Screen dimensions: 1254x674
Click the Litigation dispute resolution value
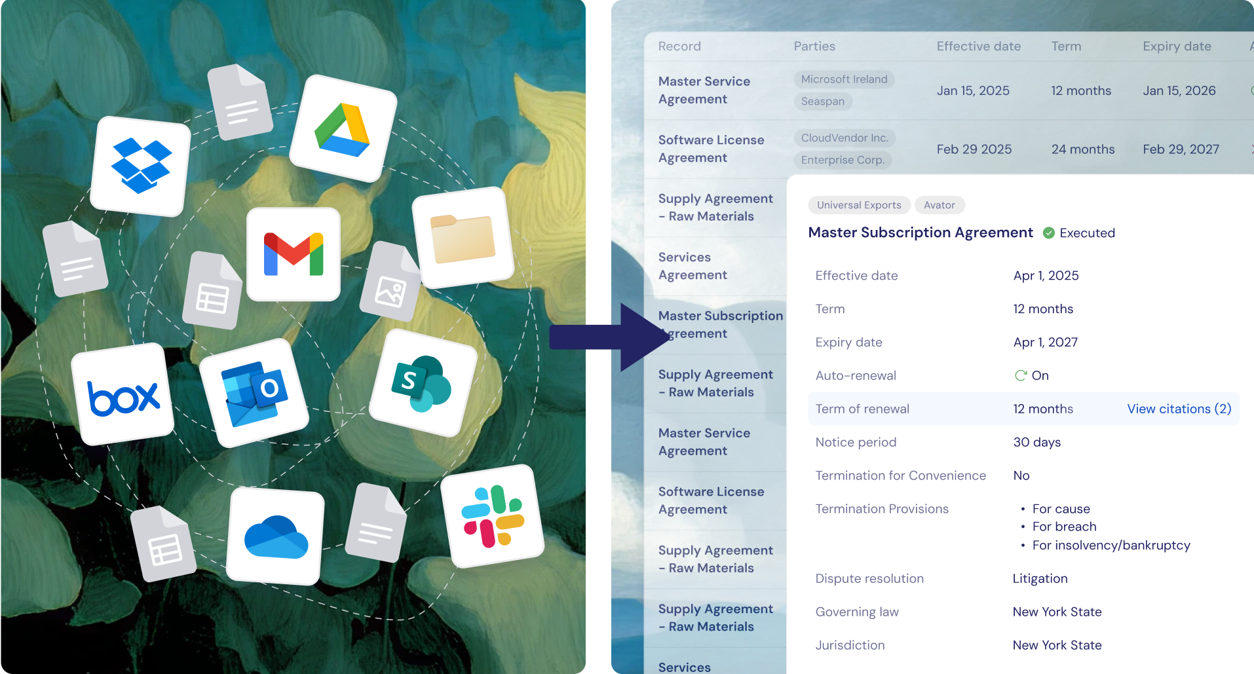click(x=1040, y=578)
